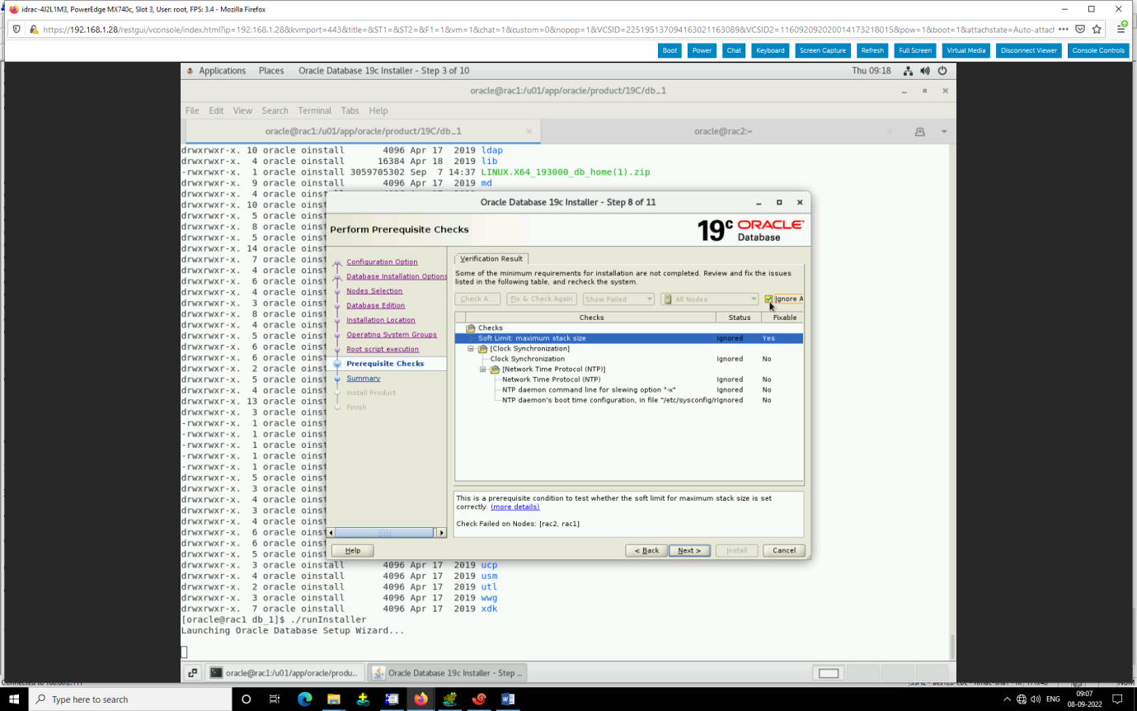Select the Soft Limit: maximum stack size row

click(628, 338)
